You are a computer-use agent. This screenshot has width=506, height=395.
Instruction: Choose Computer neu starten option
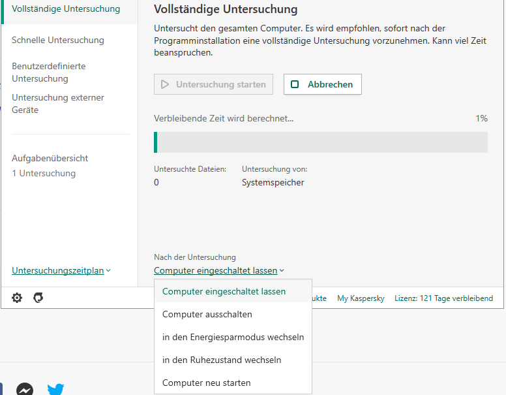[x=206, y=383]
